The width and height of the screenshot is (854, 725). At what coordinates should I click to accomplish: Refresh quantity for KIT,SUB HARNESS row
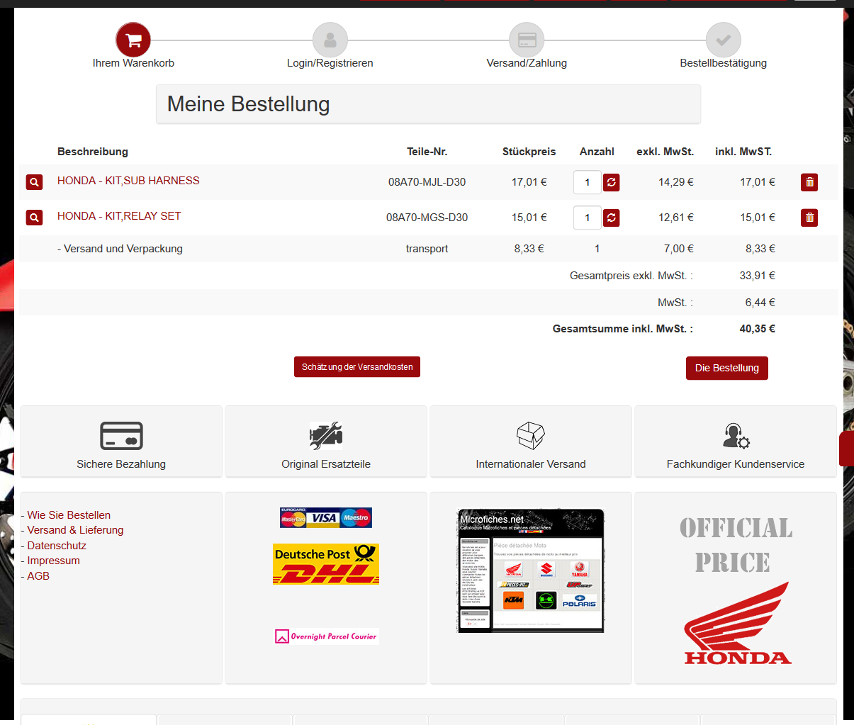coord(611,182)
